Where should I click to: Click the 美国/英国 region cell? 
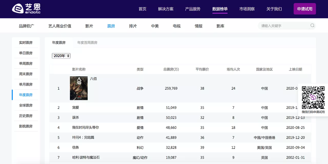click(264, 148)
